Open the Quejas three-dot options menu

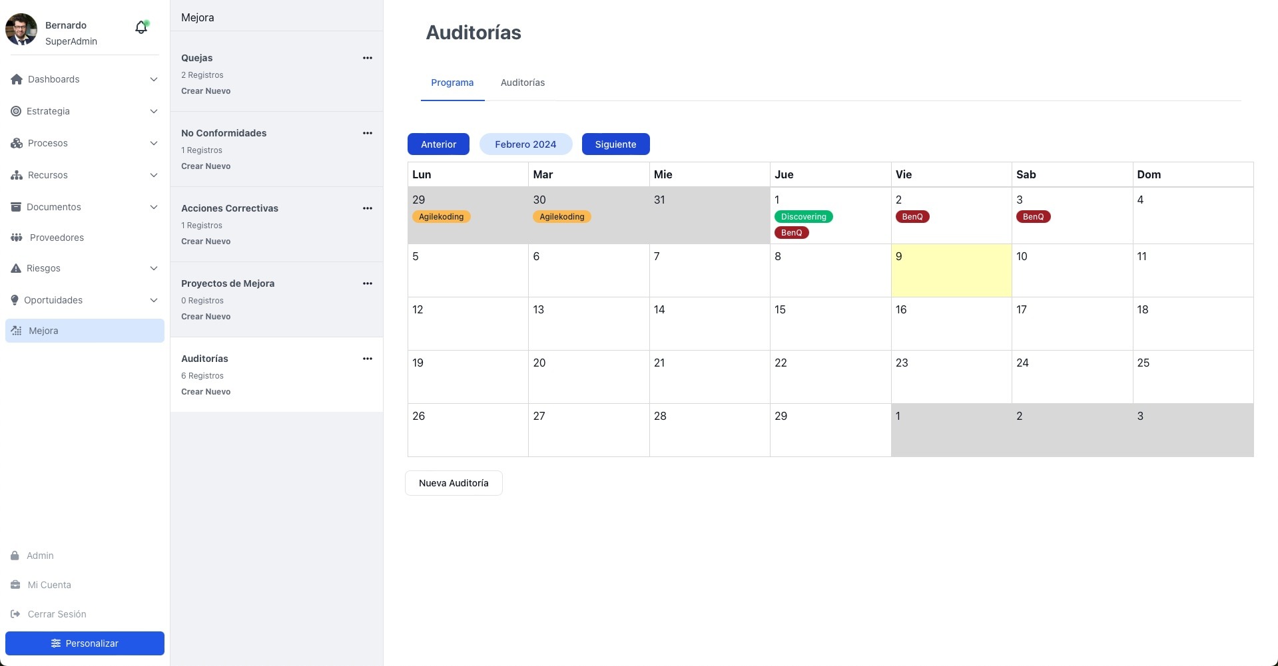367,58
